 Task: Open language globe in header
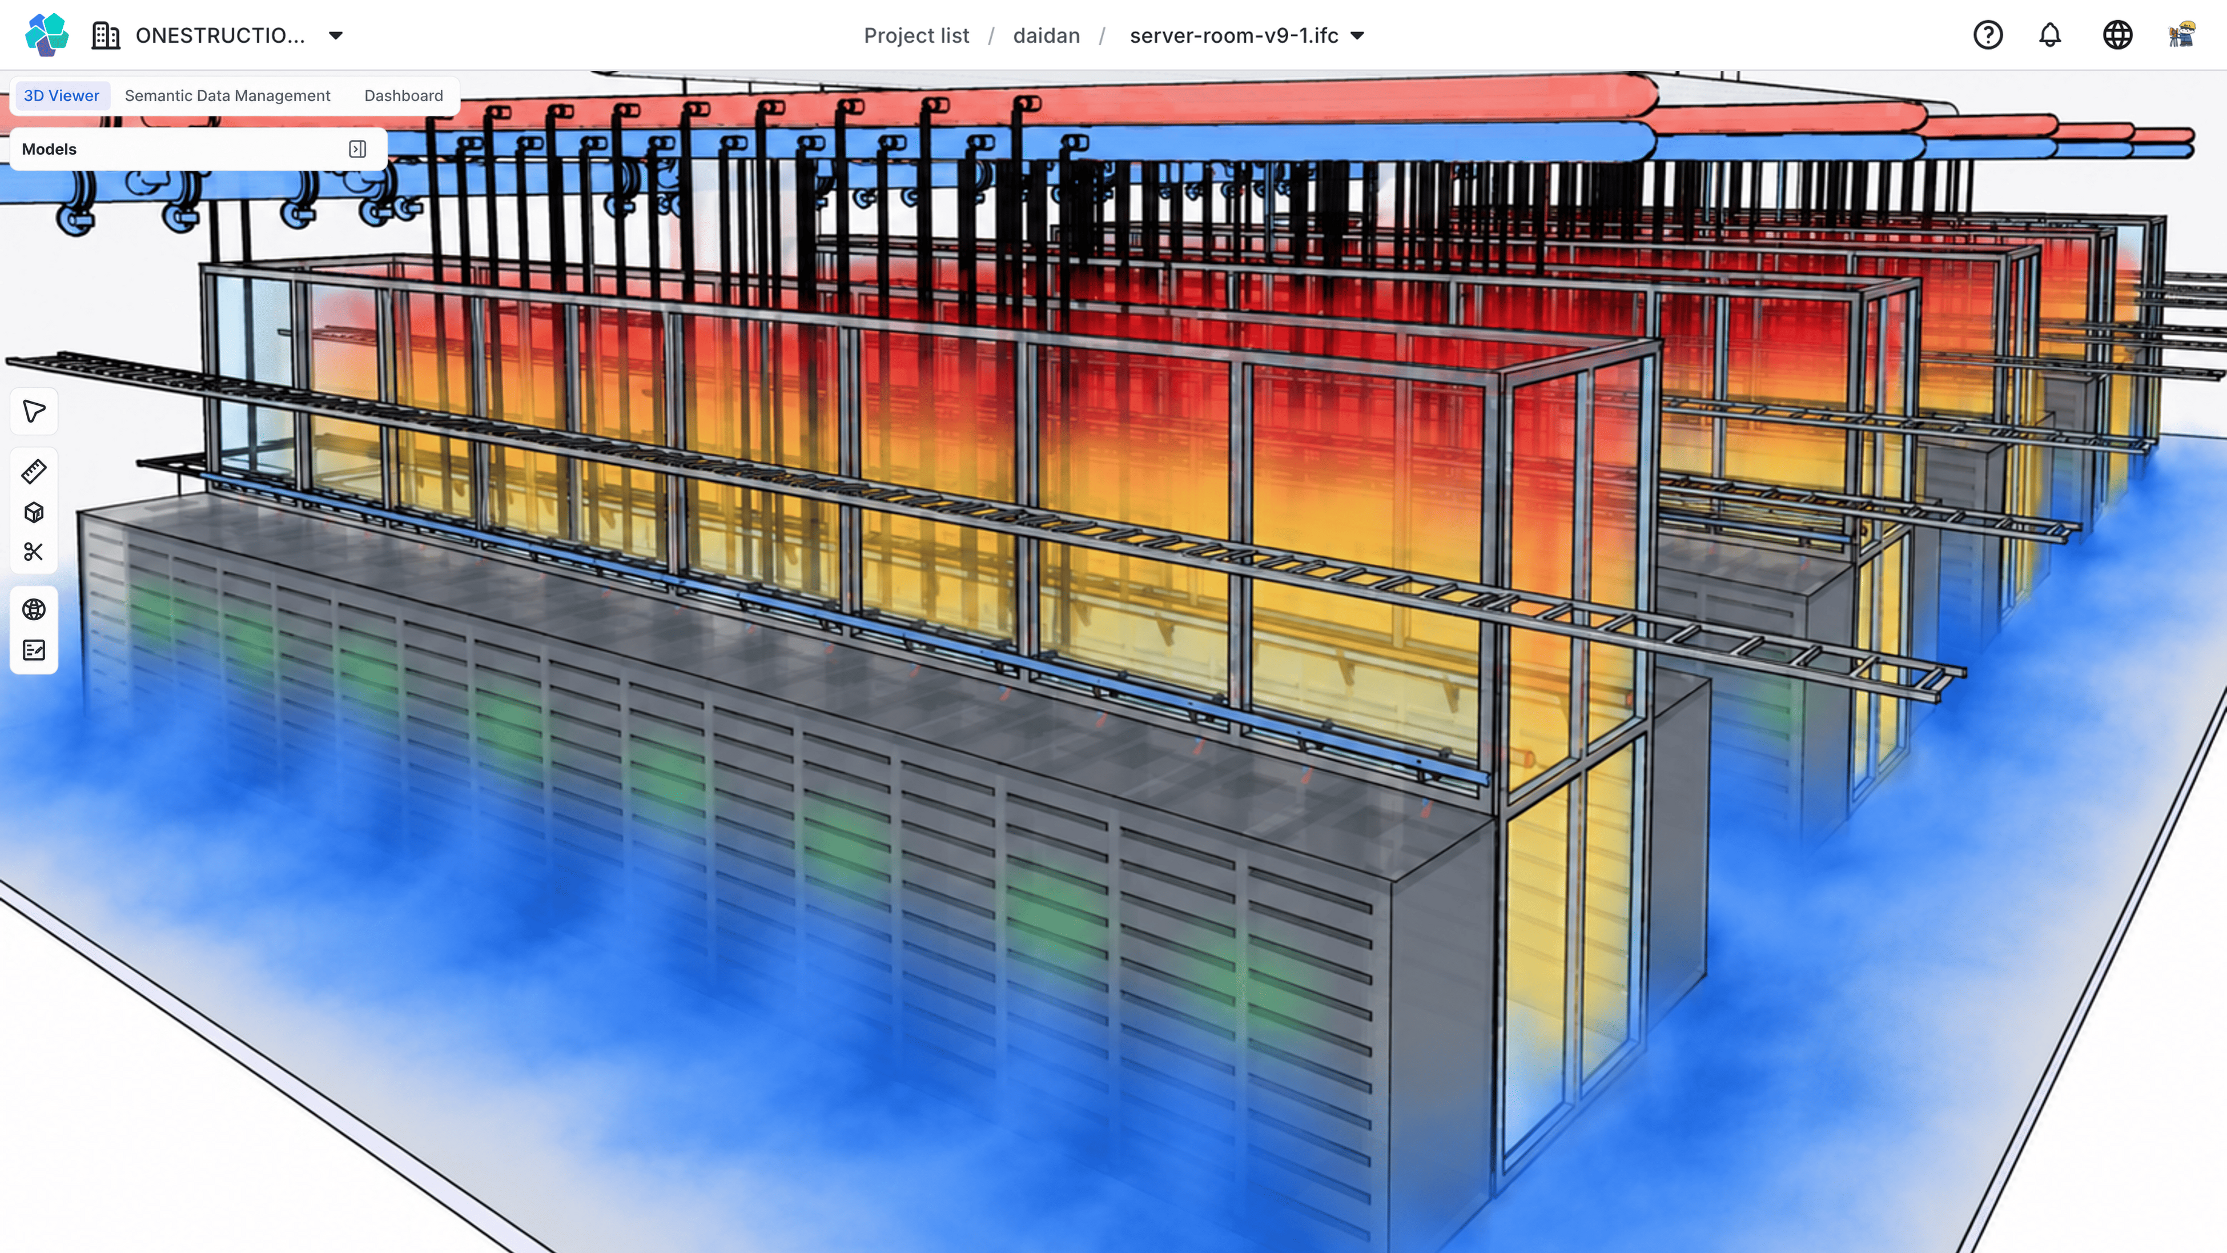point(2117,35)
